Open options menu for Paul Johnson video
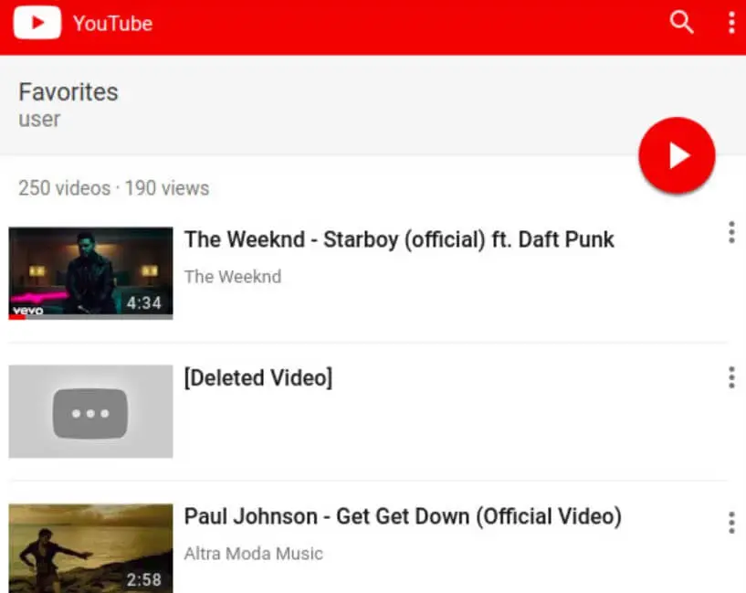Screen dimensions: 746x593 731,523
